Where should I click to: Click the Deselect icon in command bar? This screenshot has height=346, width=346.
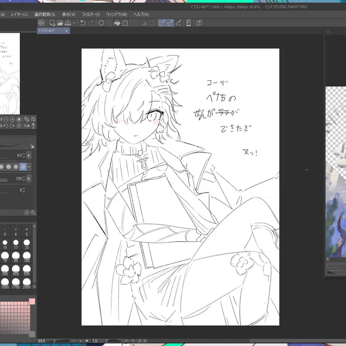coord(135,23)
